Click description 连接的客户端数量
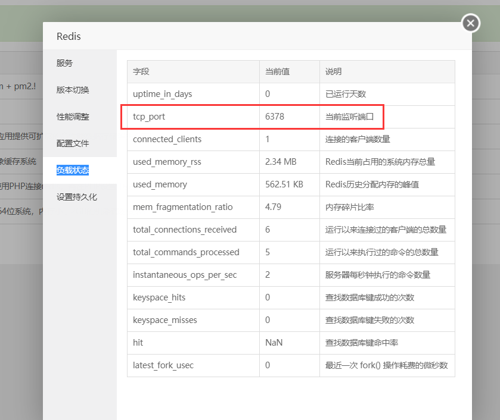This screenshot has height=420, width=500. pyautogui.click(x=358, y=139)
